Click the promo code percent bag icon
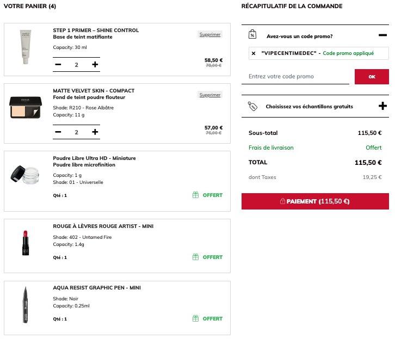The width and height of the screenshot is (395, 339). click(252, 34)
